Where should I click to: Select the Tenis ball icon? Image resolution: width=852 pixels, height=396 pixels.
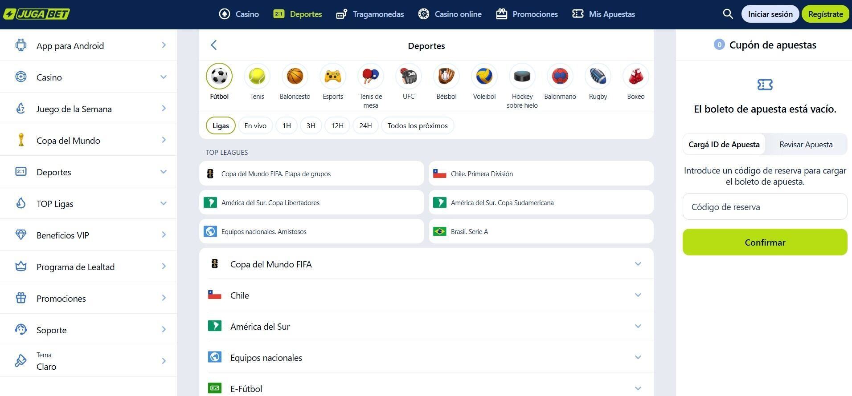(257, 76)
